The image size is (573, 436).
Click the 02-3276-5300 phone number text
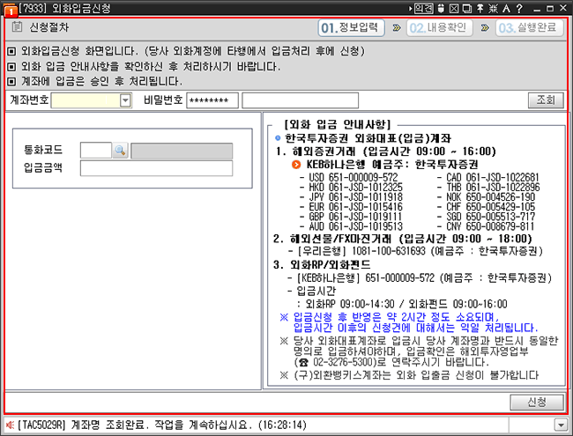point(345,362)
